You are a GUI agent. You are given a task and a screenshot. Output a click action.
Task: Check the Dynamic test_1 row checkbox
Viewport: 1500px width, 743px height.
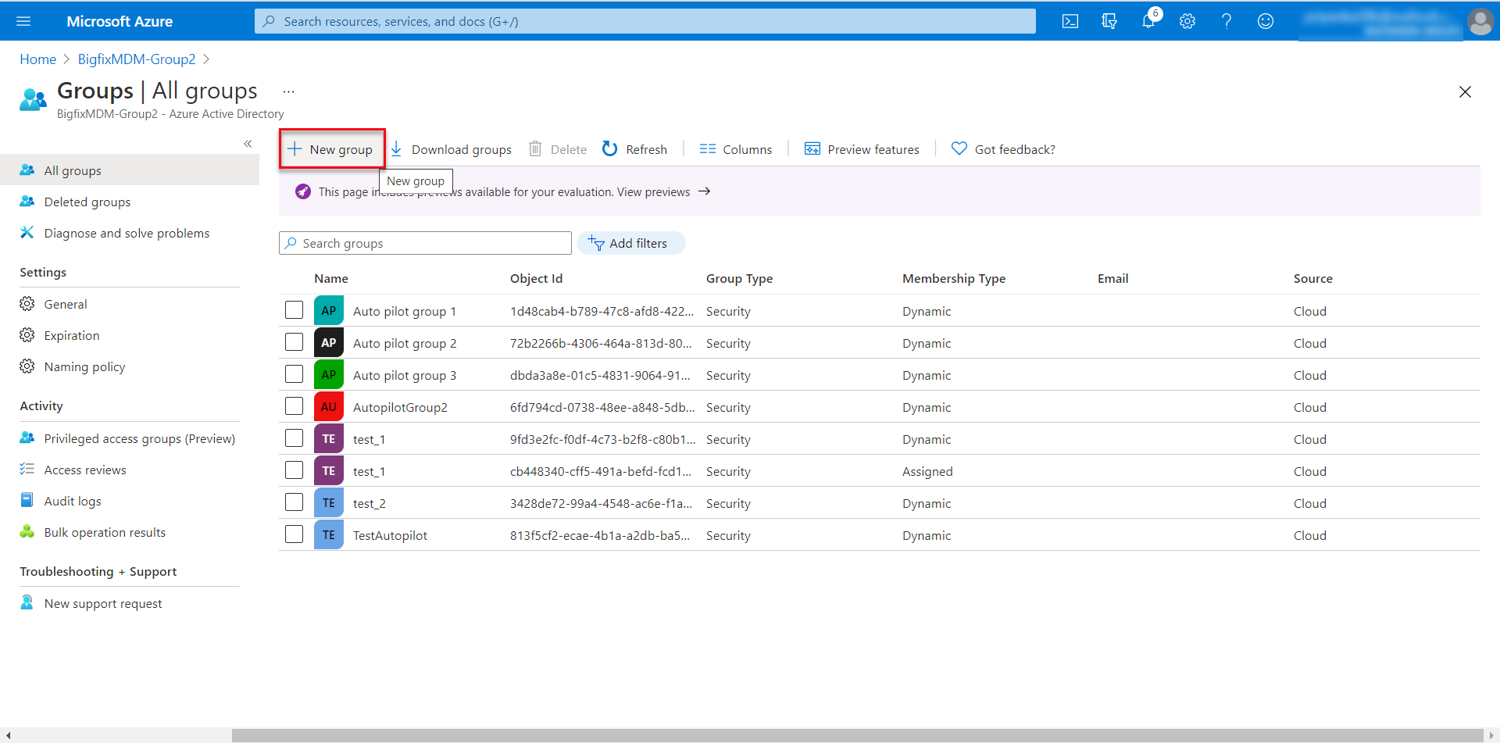click(294, 438)
